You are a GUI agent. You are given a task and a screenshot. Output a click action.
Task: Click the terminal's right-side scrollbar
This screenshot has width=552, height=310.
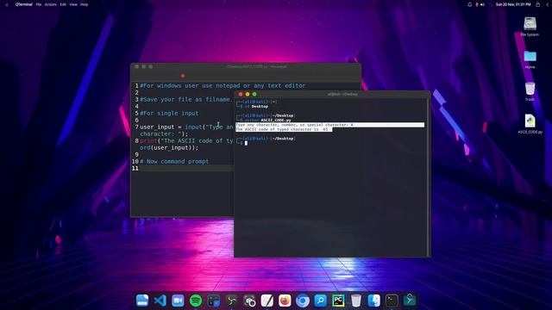click(428, 177)
